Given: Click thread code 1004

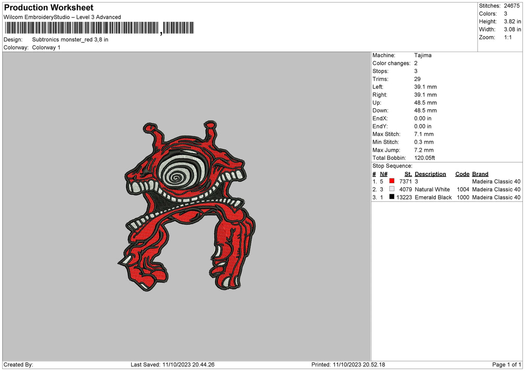Looking at the screenshot, I should coord(462,189).
